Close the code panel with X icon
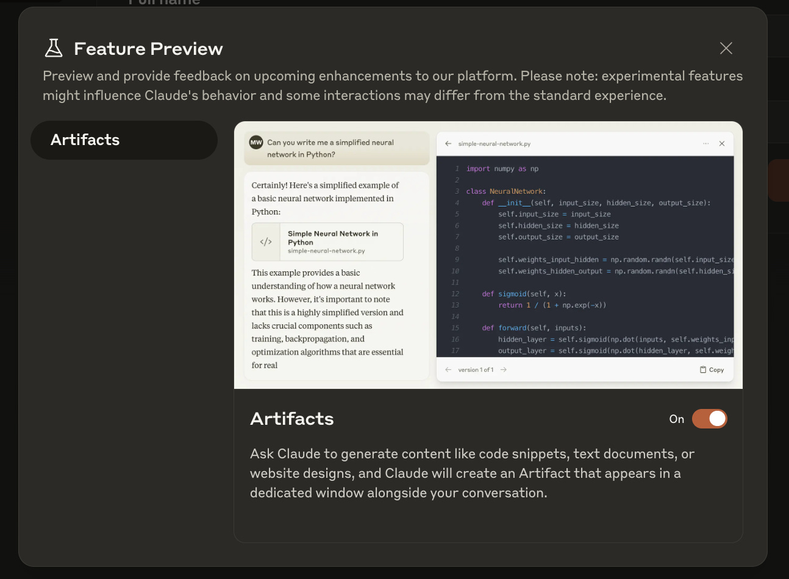This screenshot has width=789, height=579. (x=722, y=144)
